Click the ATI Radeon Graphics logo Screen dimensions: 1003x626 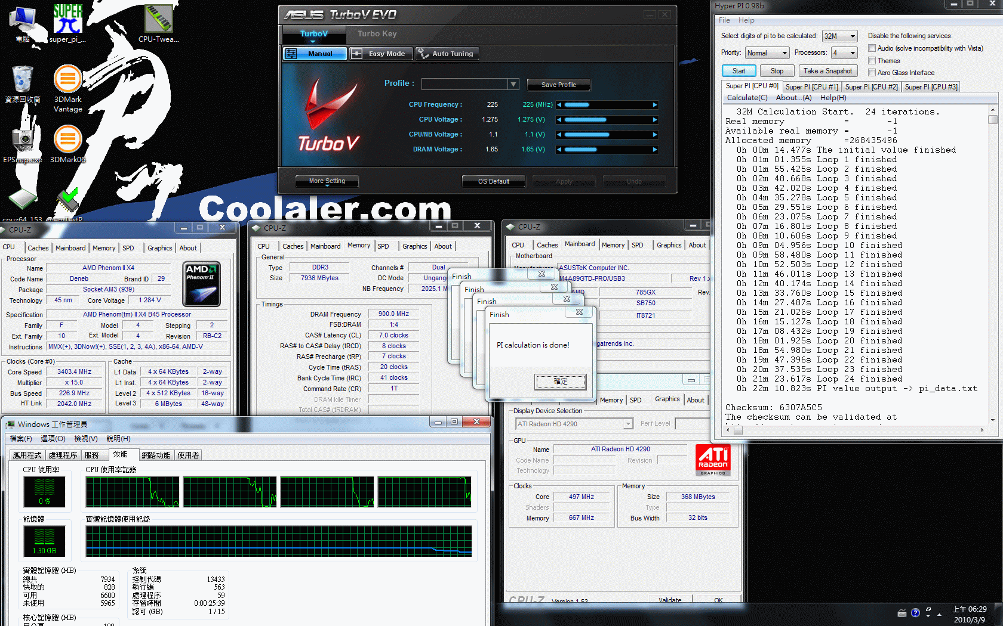point(713,460)
